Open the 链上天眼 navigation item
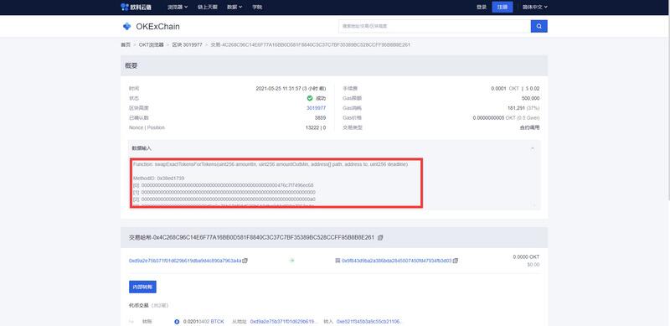 pyautogui.click(x=207, y=7)
